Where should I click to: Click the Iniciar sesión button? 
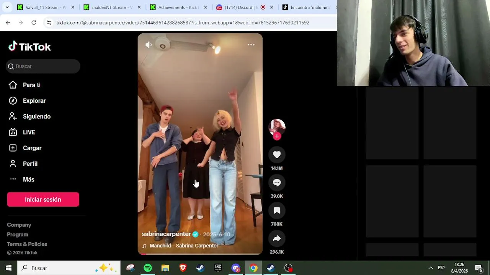pyautogui.click(x=43, y=199)
